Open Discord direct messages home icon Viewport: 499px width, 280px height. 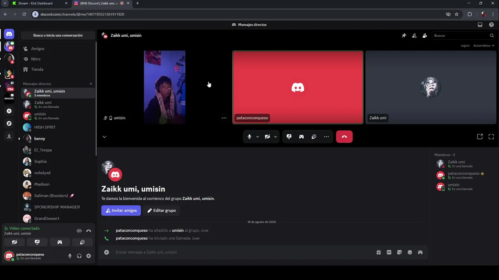[x=9, y=34]
